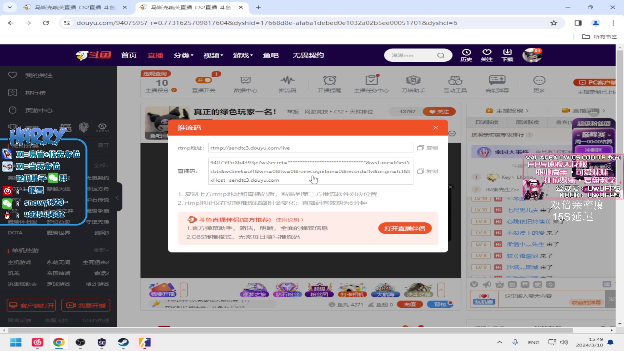Image resolution: width=624 pixels, height=351 pixels.
Task: Open the broadcast reminder (开播提醒) icon
Action: pos(329,84)
